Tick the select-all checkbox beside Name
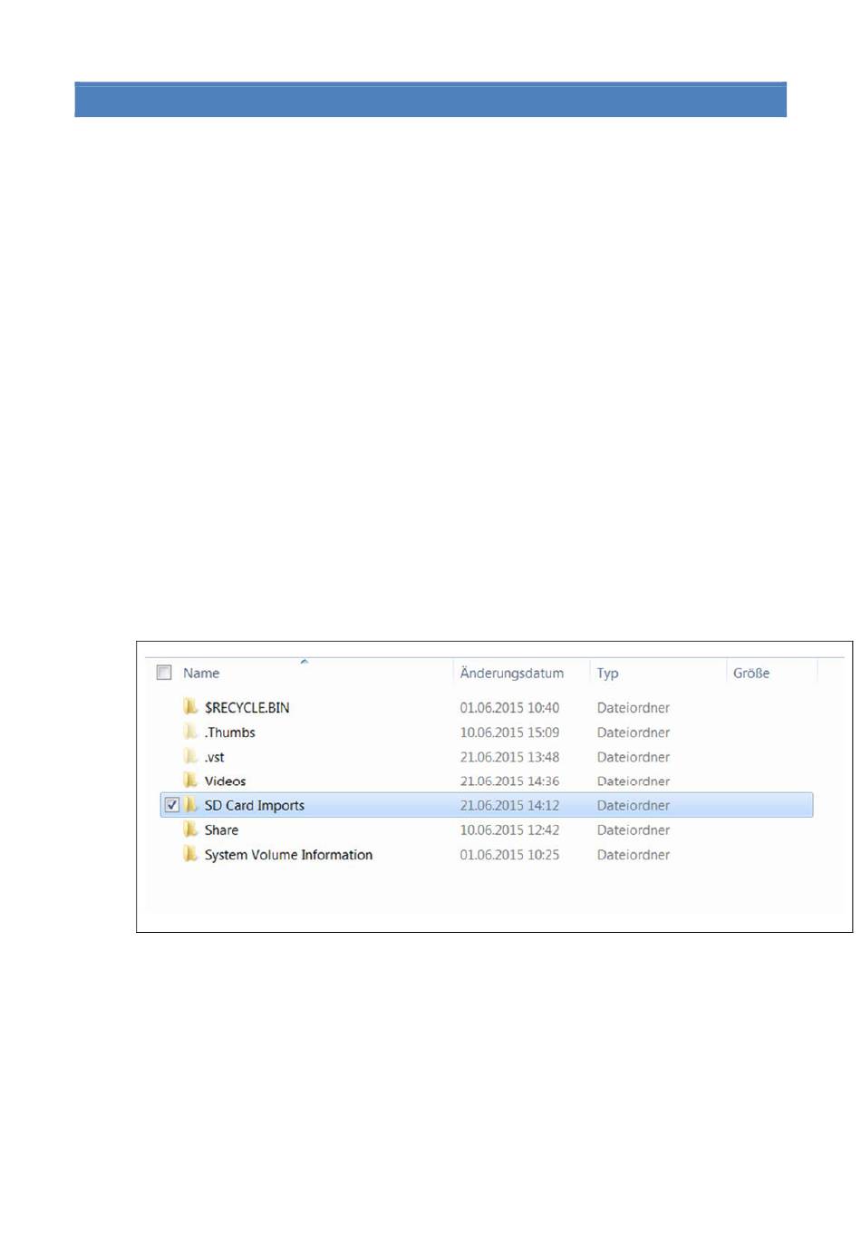This screenshot has height=1242, width=861. pos(164,673)
